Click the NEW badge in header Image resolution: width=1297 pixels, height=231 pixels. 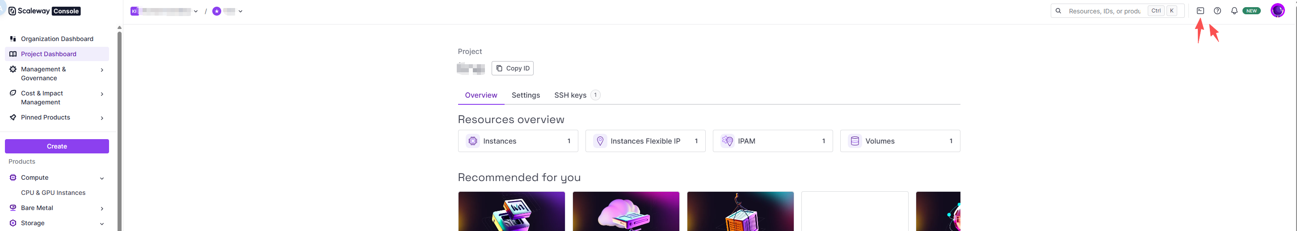tap(1251, 11)
